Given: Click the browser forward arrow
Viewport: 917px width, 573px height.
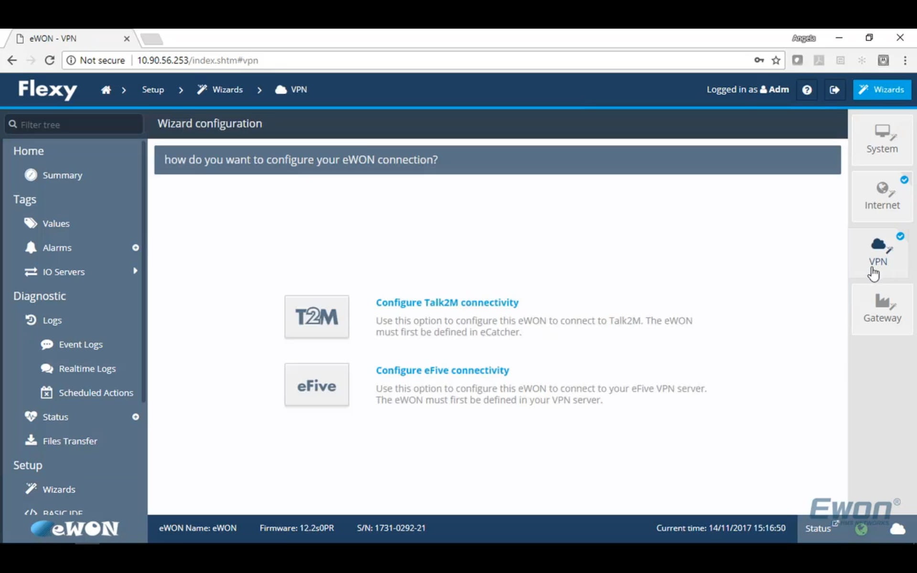Looking at the screenshot, I should point(31,60).
